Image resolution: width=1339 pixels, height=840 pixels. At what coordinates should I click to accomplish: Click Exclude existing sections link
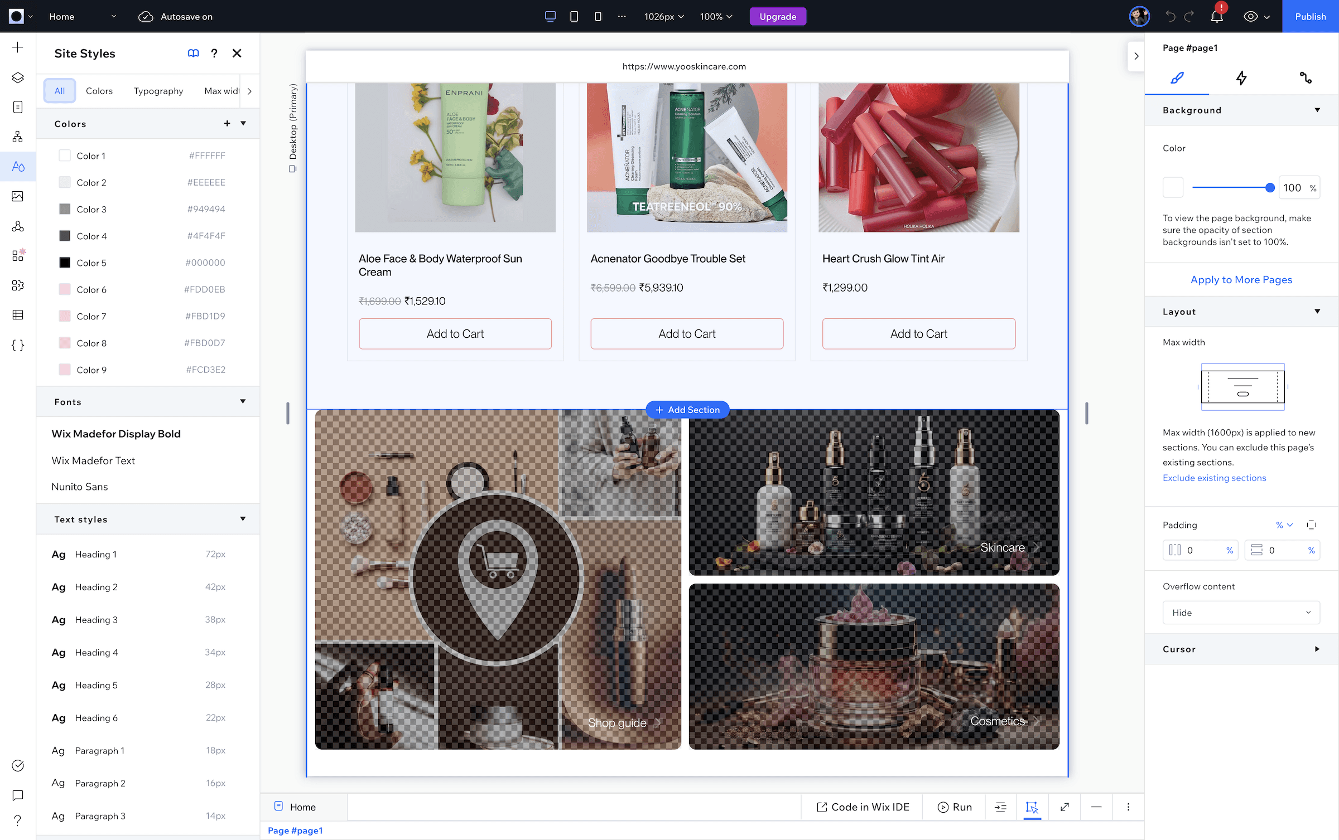click(1214, 478)
